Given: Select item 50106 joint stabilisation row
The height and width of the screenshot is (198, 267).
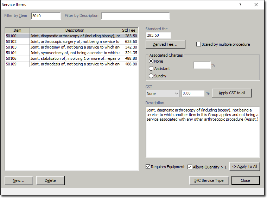Looking at the screenshot, I should tap(70, 58).
